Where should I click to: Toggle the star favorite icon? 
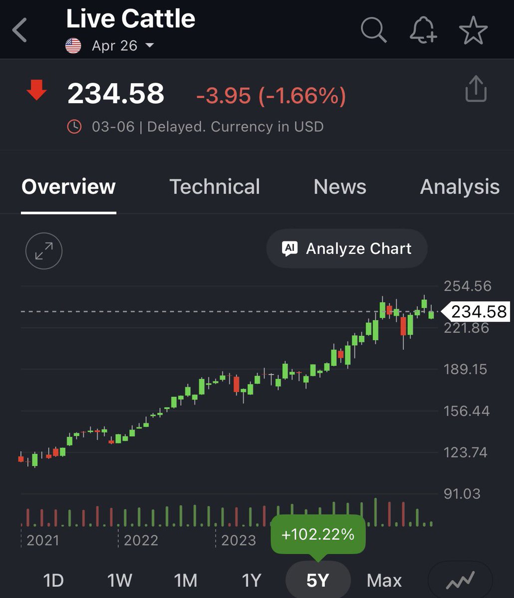click(x=473, y=30)
